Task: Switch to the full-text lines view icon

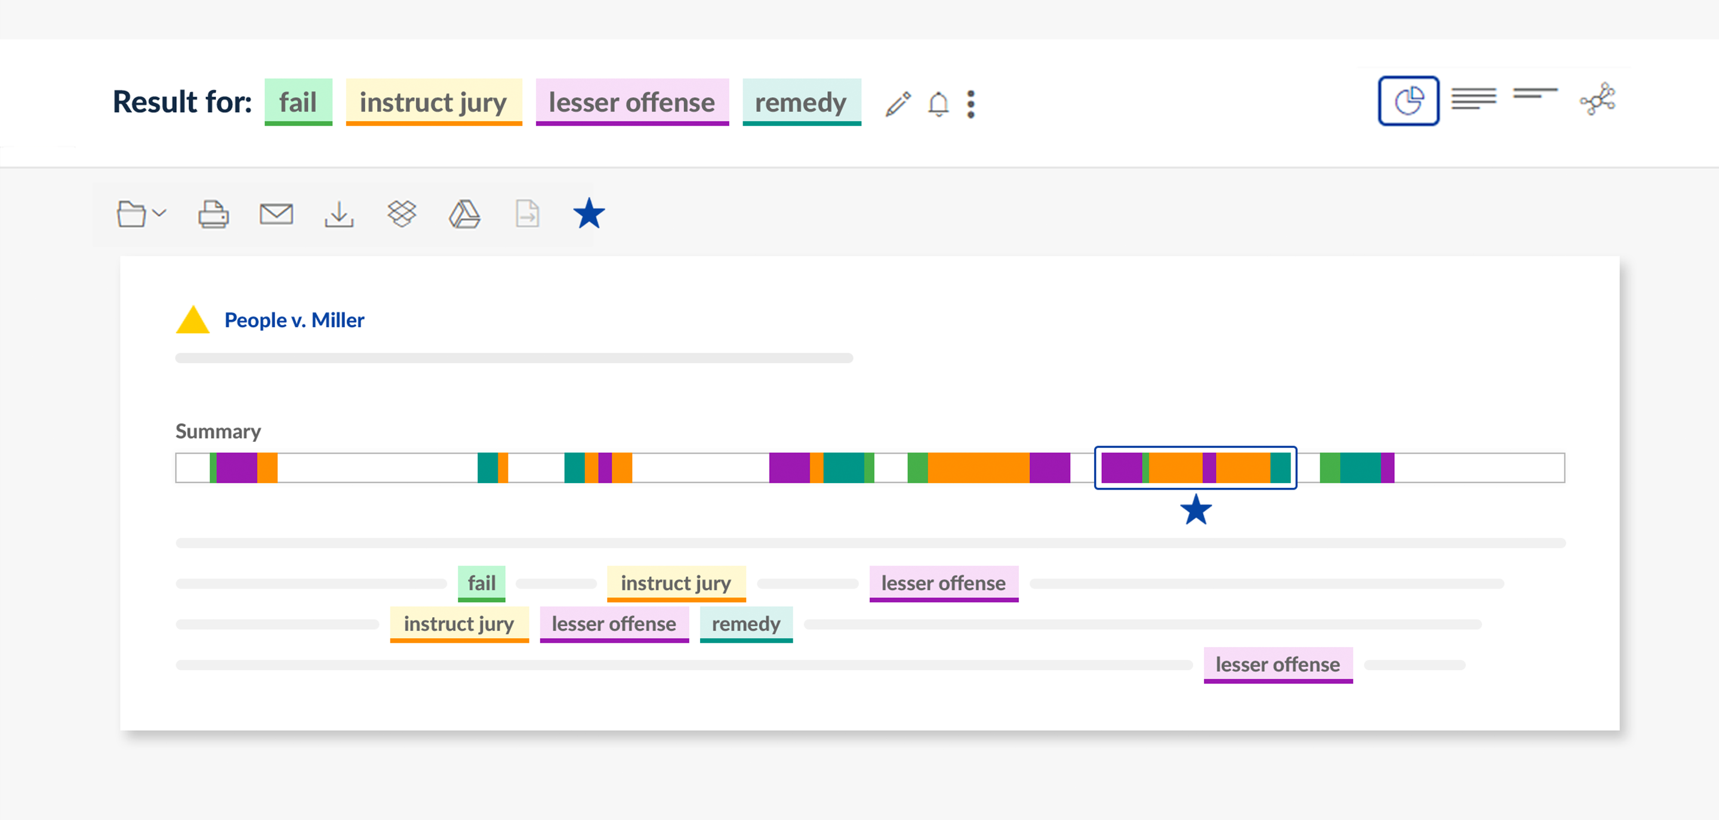Action: (x=1474, y=98)
